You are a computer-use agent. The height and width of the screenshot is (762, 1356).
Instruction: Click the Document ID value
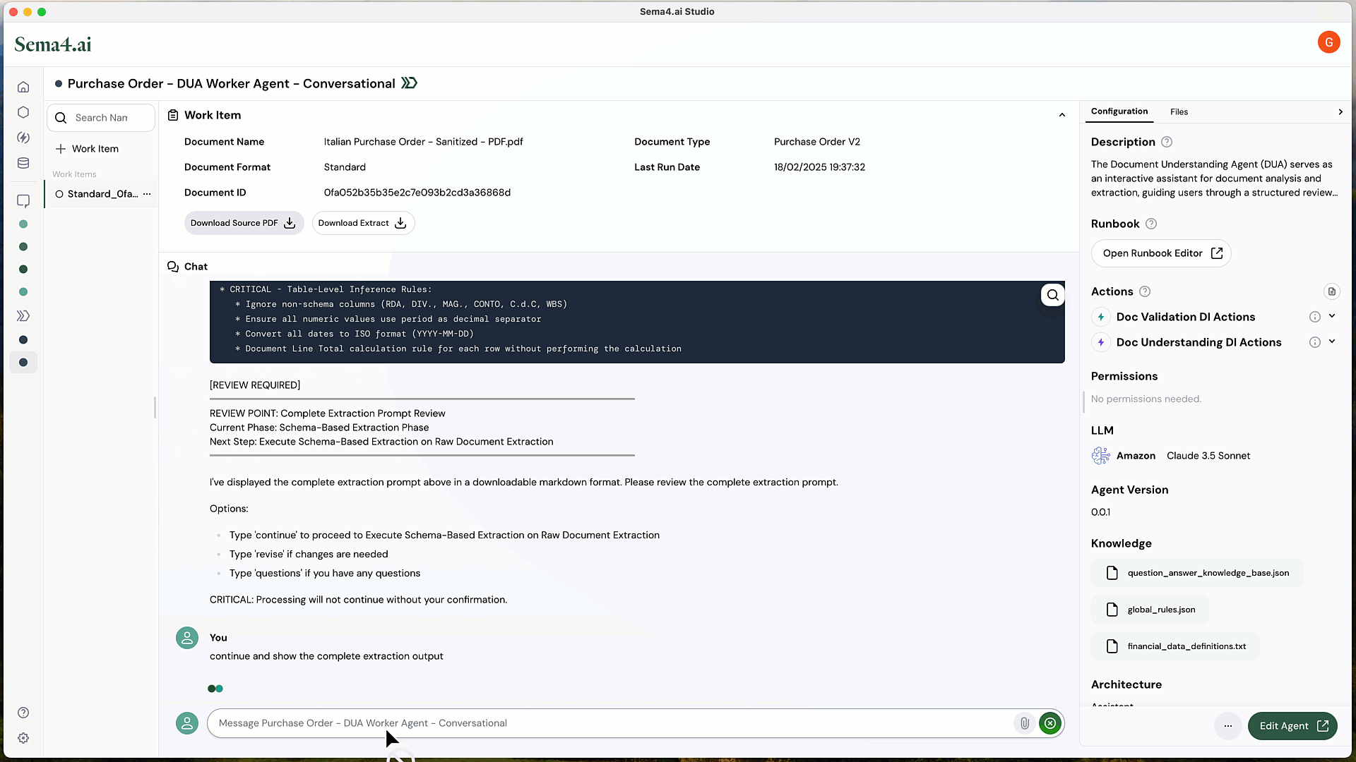pos(417,193)
